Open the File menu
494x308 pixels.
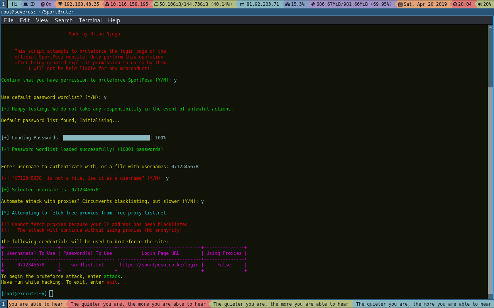8,20
